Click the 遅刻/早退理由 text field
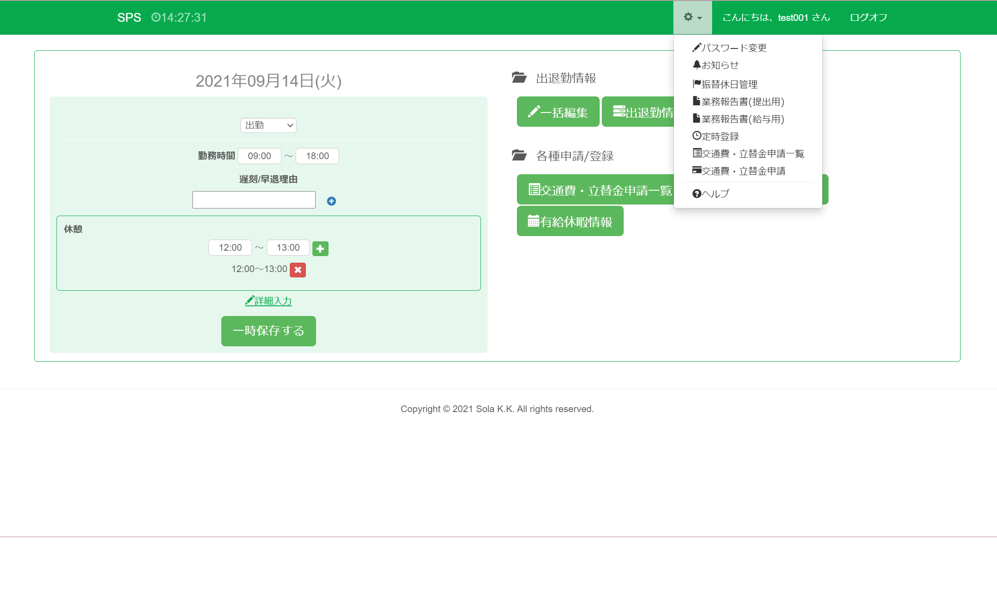Image resolution: width=997 pixels, height=593 pixels. [x=254, y=200]
